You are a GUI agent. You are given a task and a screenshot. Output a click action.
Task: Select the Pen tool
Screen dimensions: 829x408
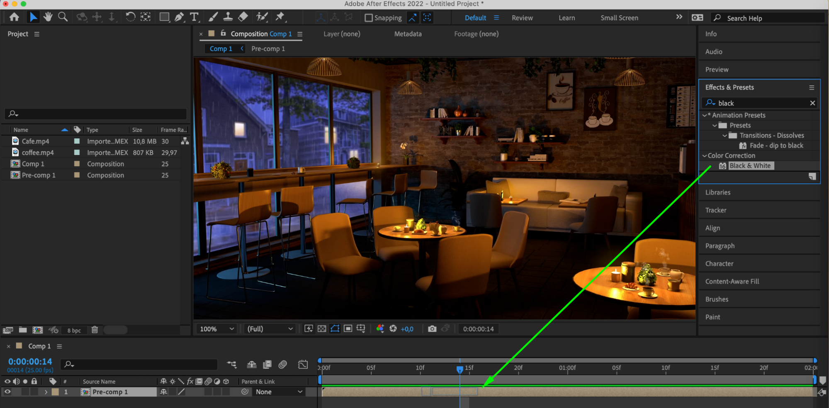(179, 17)
